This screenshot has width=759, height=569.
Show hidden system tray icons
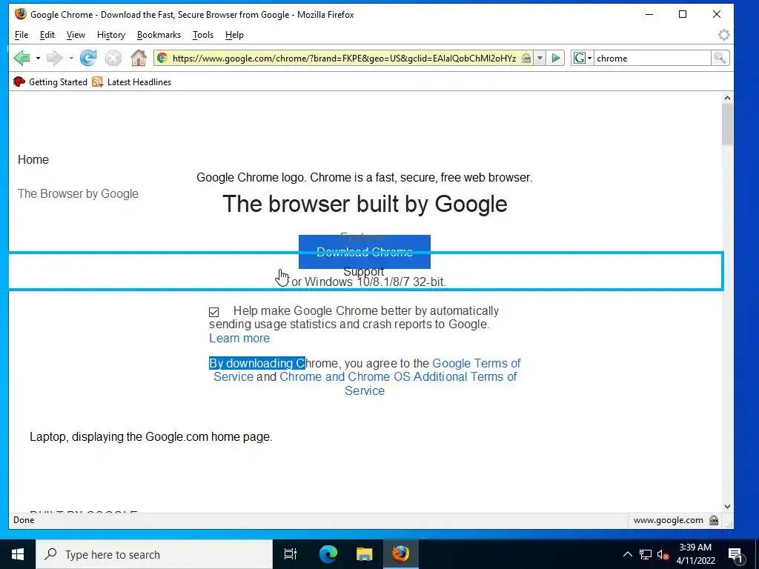point(627,554)
